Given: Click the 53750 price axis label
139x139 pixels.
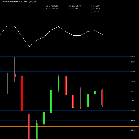Looking at the screenshot, I should (133, 62).
